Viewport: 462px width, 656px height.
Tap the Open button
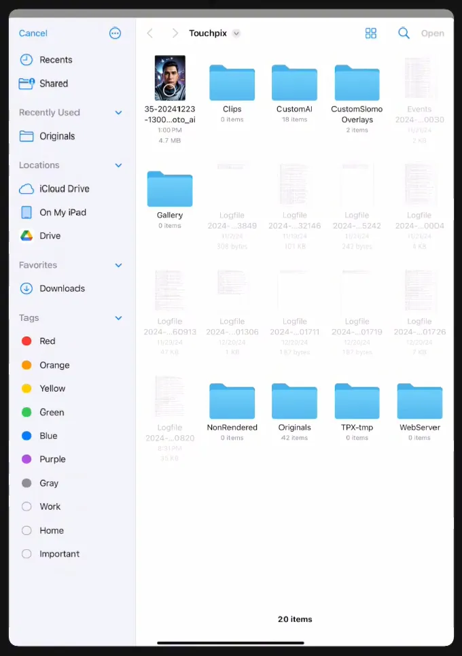pyautogui.click(x=432, y=33)
